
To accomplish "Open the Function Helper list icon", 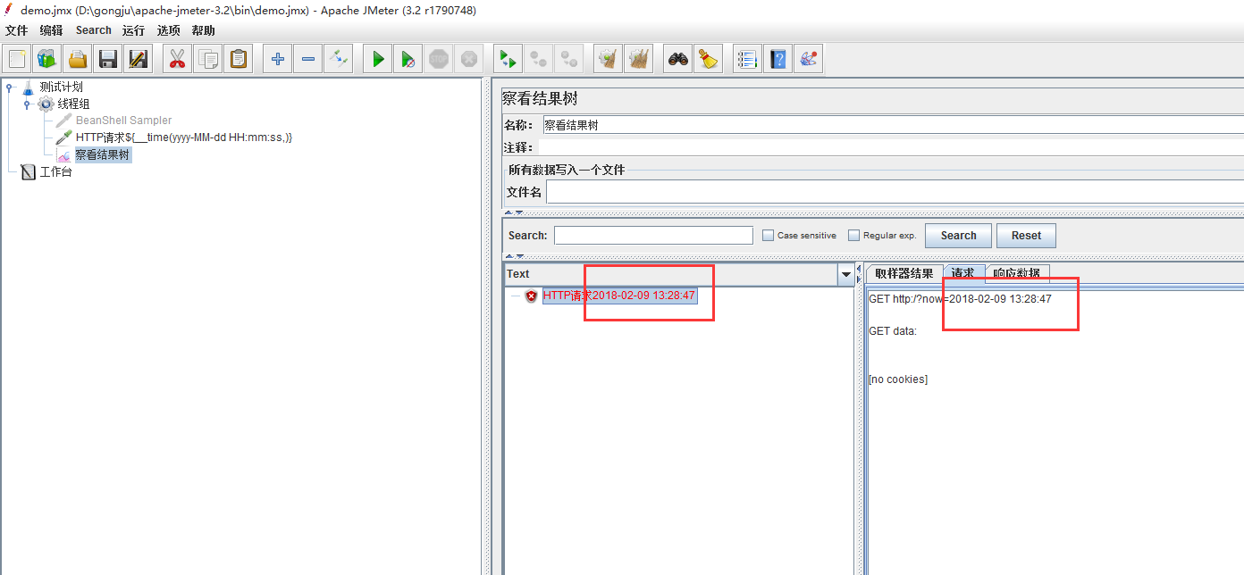I will click(x=747, y=59).
